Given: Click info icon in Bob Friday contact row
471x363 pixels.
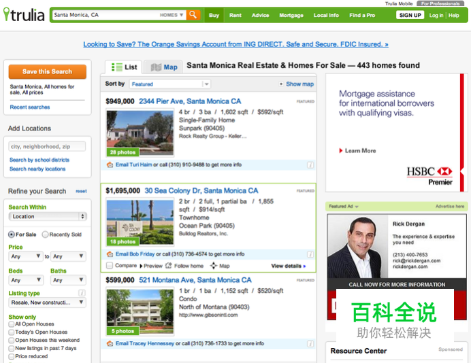Looking at the screenshot, I should pos(310,254).
